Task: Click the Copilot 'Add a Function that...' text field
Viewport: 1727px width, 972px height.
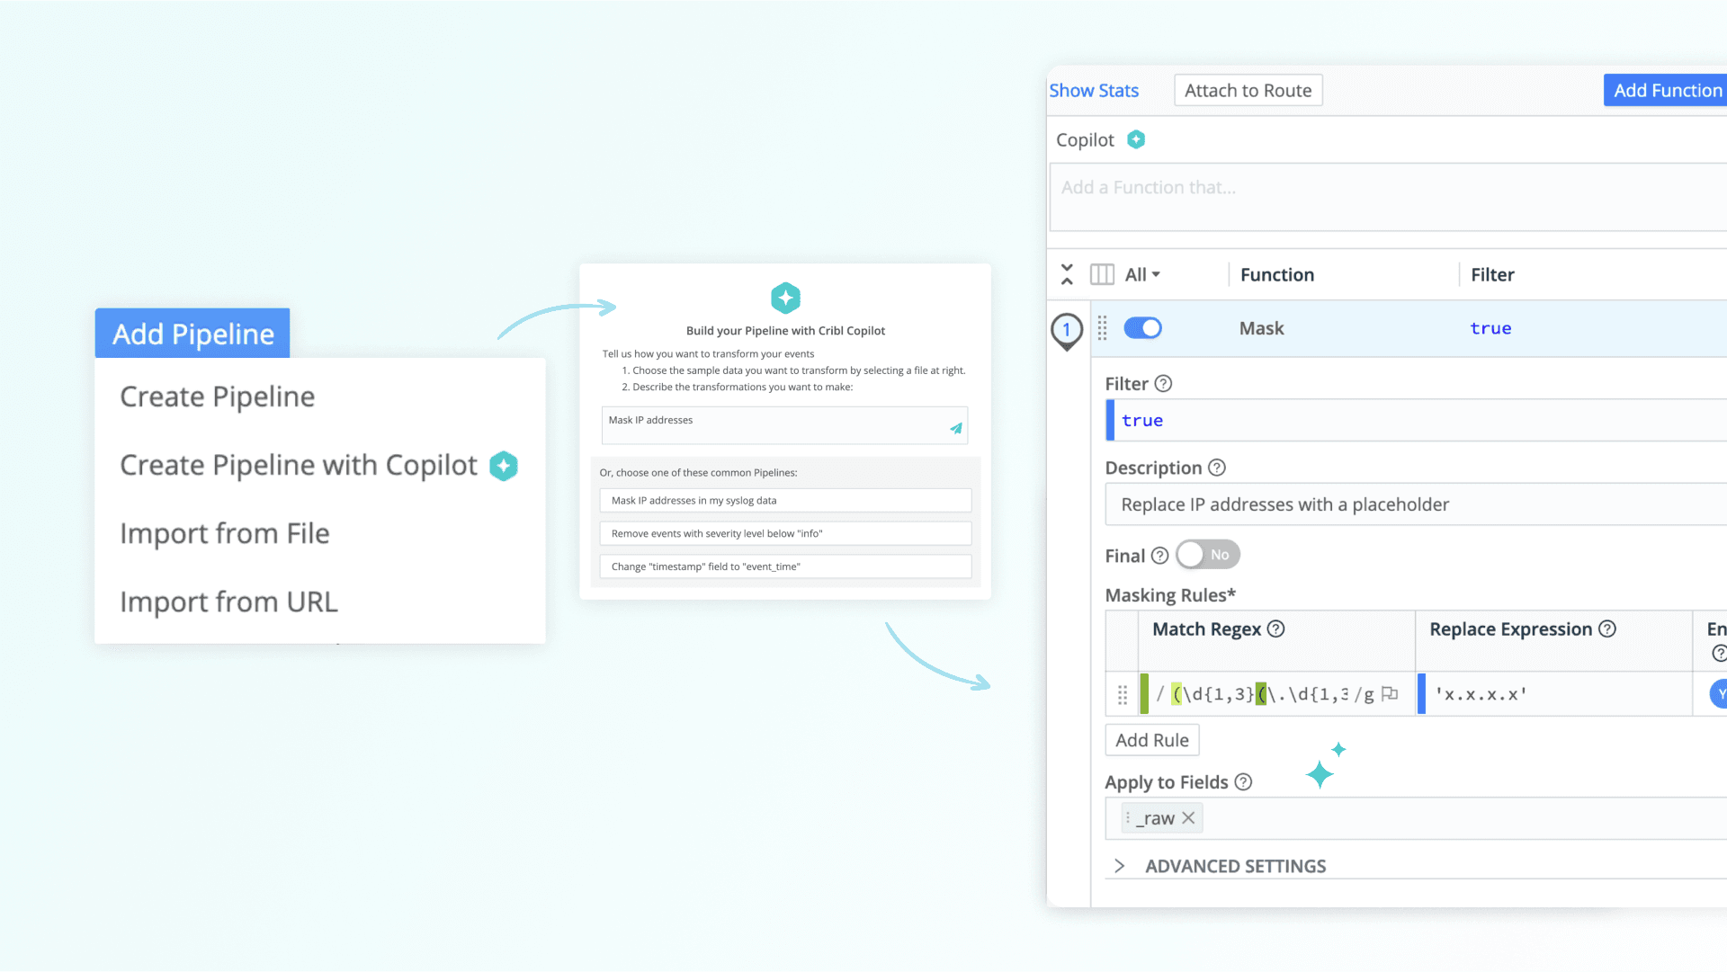Action: [x=1385, y=196]
